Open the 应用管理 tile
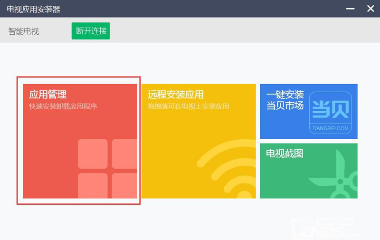Viewport: 380px width, 240px height. (80, 141)
